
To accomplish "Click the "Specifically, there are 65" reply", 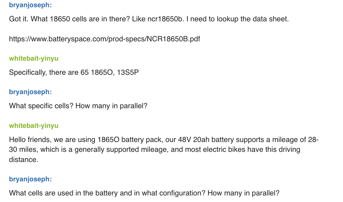I will tap(74, 72).
